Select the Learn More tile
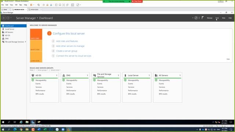Screen dimensions: 235x132 36,57
